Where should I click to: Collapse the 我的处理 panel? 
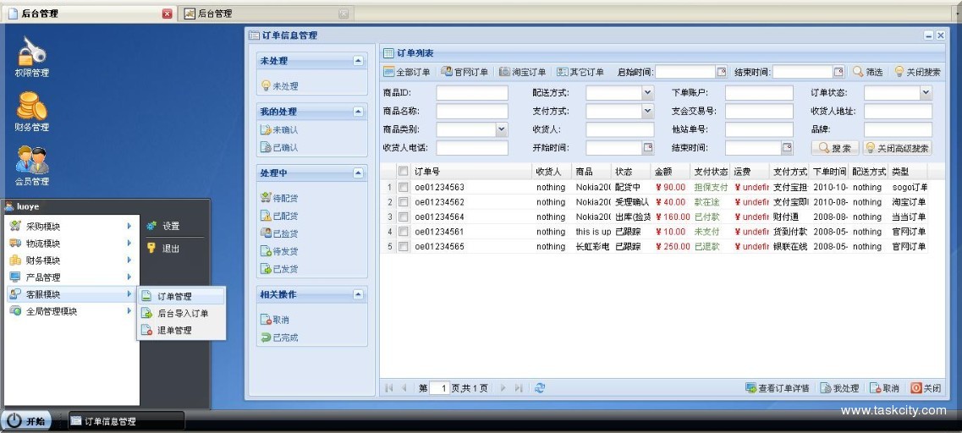[x=358, y=112]
